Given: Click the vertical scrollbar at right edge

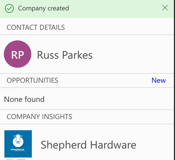Looking at the screenshot, I should click(174, 80).
